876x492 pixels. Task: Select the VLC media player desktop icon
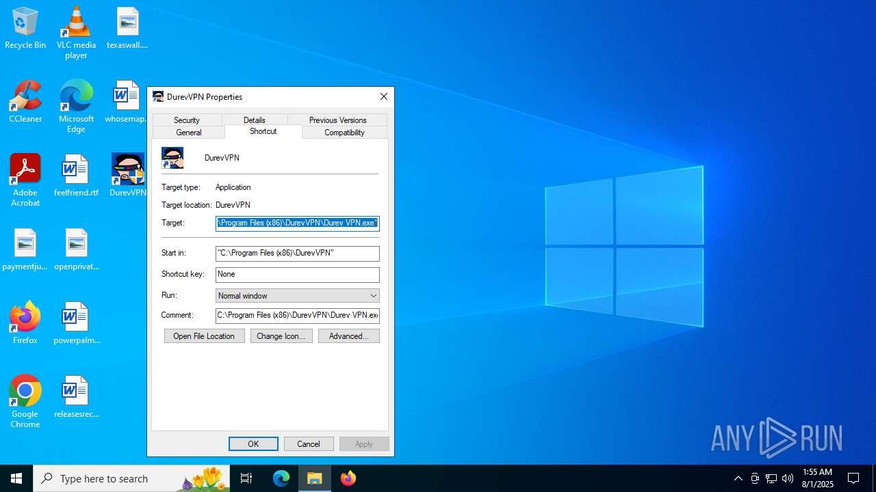tap(76, 33)
